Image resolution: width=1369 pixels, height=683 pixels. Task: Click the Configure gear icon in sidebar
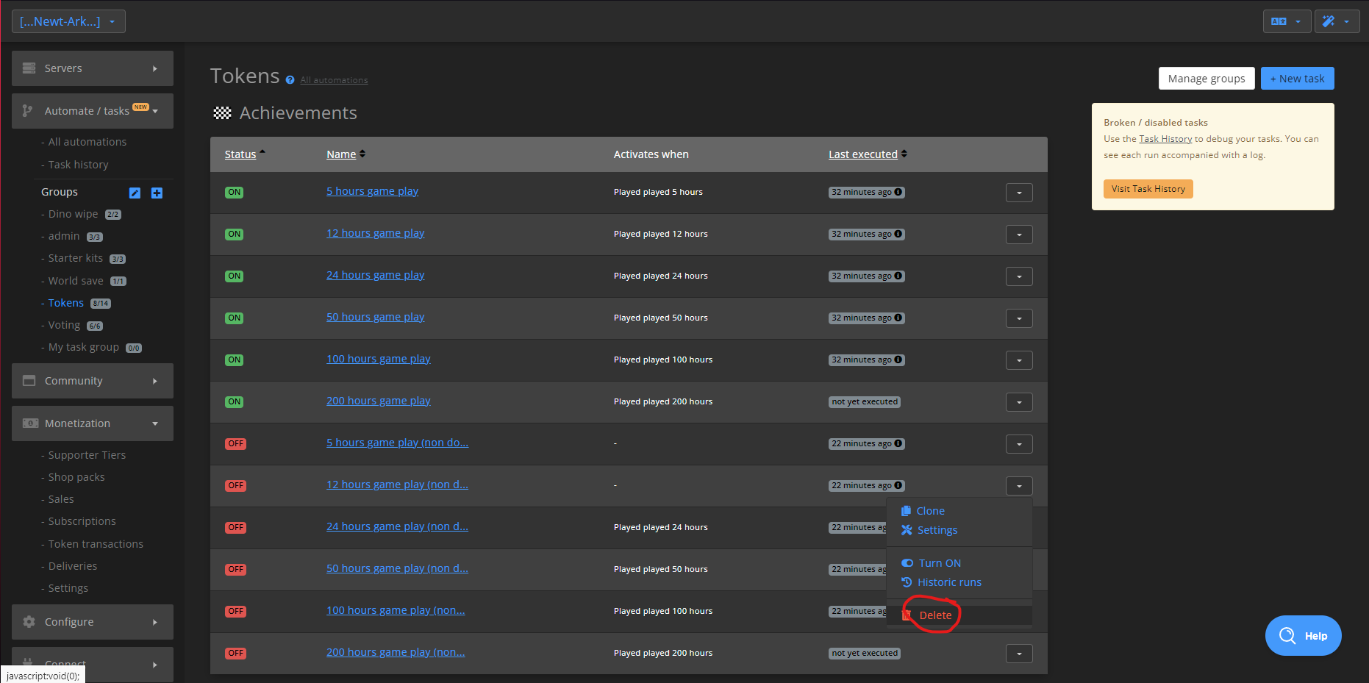pos(28,622)
